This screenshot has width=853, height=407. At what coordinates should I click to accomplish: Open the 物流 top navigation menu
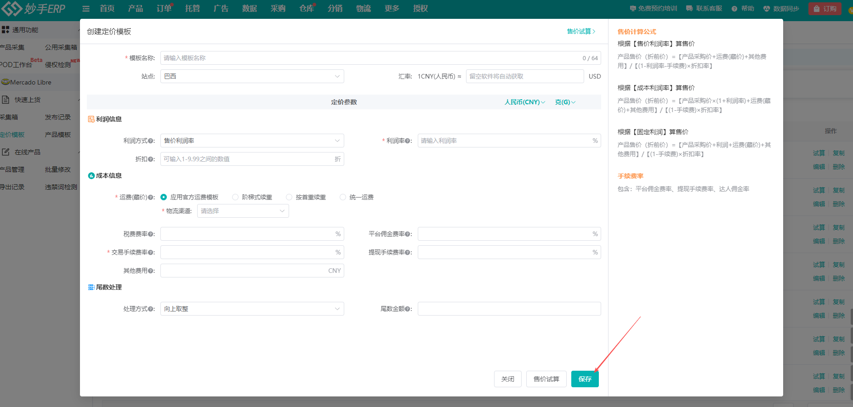point(363,9)
